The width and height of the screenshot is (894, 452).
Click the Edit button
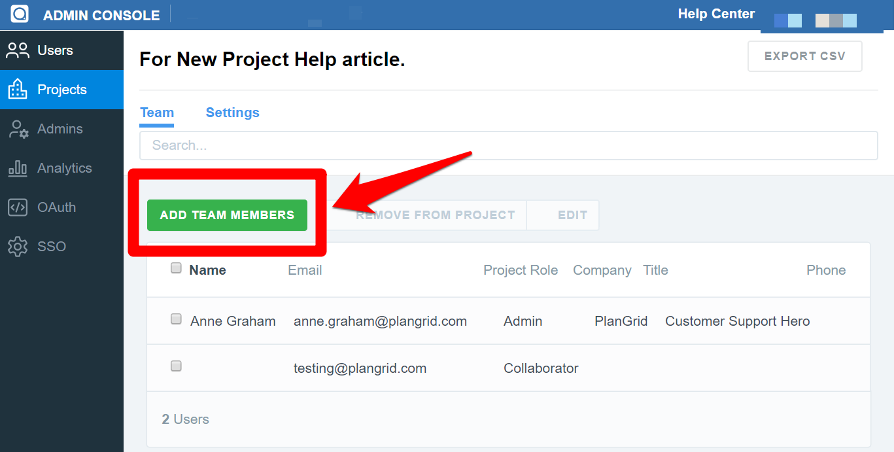(x=563, y=215)
